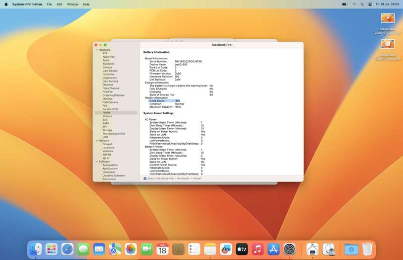Select Storage in the sidebar
Viewport: 403px width, 260px height.
107,130
